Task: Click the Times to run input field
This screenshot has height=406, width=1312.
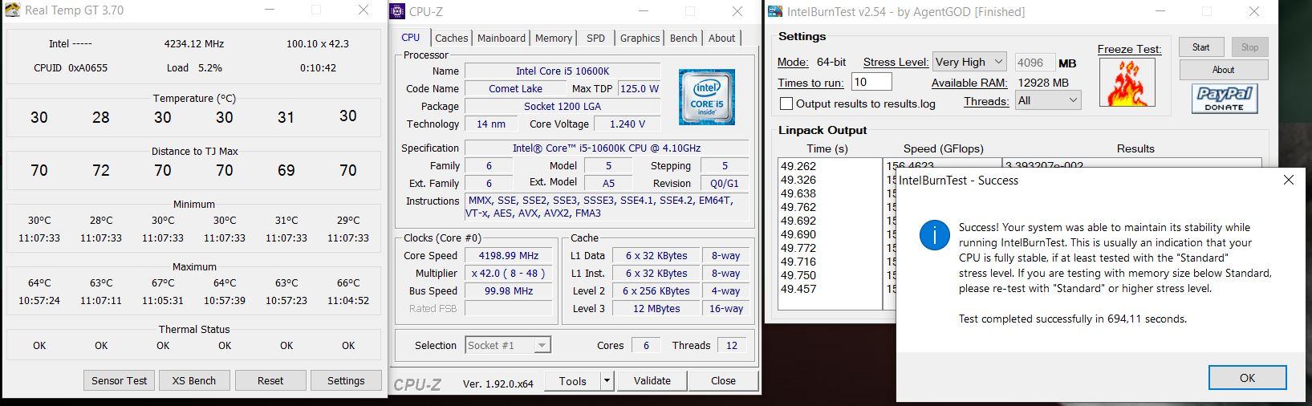Action: pyautogui.click(x=871, y=82)
